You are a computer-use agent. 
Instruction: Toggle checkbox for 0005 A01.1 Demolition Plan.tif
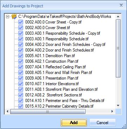point(21,56)
